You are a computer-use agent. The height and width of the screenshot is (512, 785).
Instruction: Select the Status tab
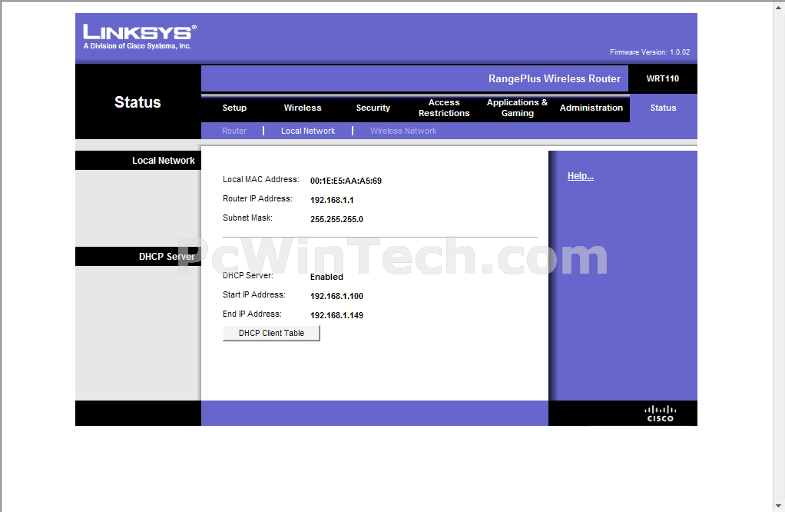664,108
